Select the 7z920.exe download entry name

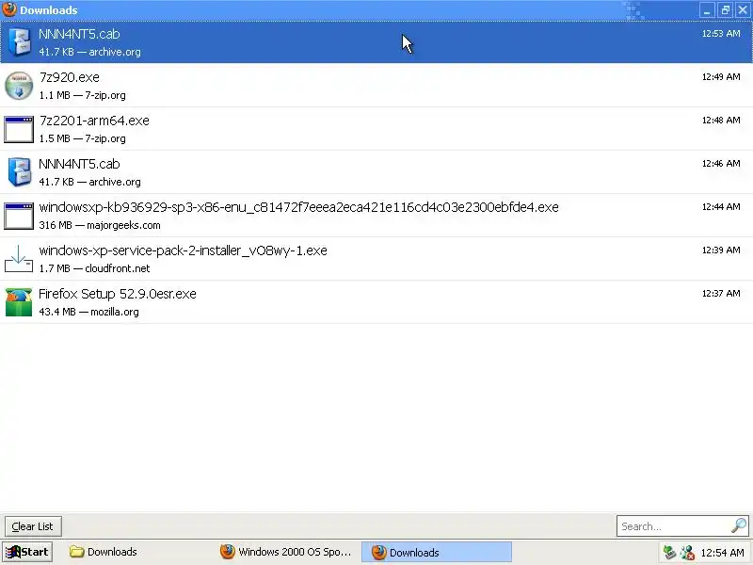click(x=69, y=77)
